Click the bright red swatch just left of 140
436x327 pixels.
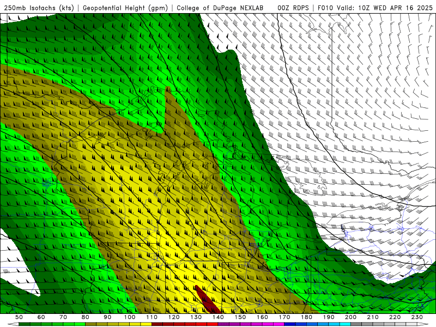point(213,324)
